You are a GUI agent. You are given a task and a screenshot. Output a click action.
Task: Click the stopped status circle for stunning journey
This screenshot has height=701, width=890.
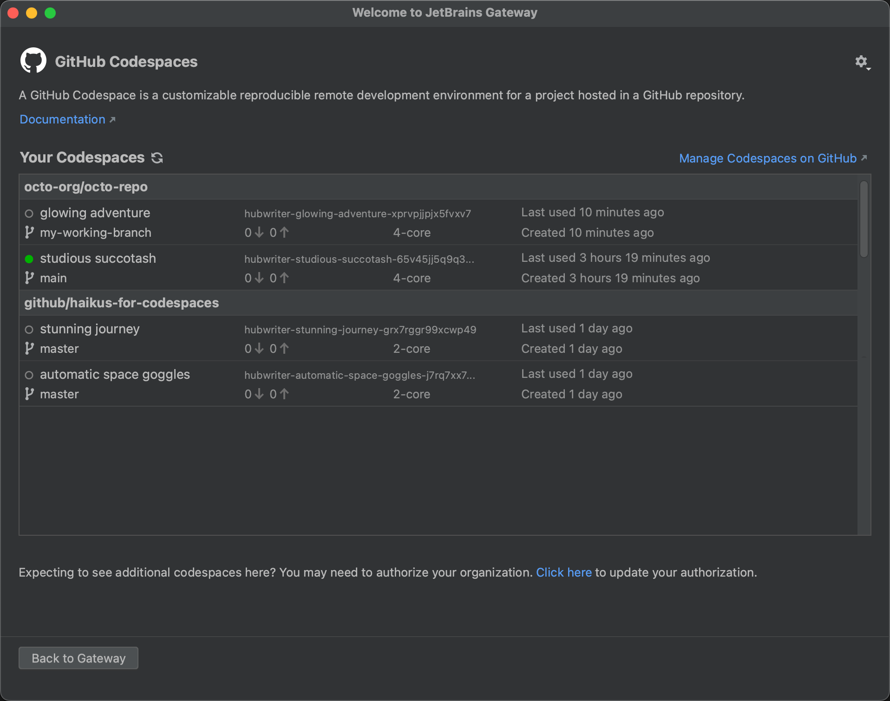29,330
